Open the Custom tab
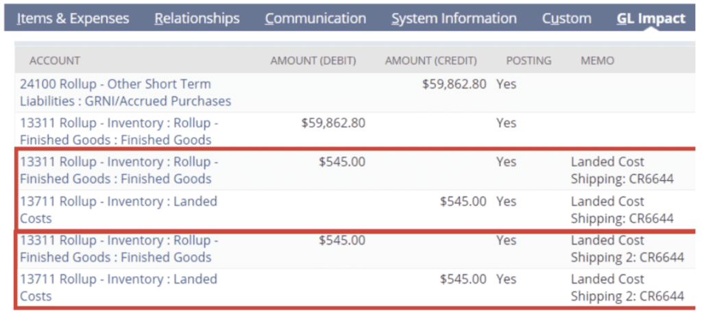Screen dimensions: 702x313 566,18
